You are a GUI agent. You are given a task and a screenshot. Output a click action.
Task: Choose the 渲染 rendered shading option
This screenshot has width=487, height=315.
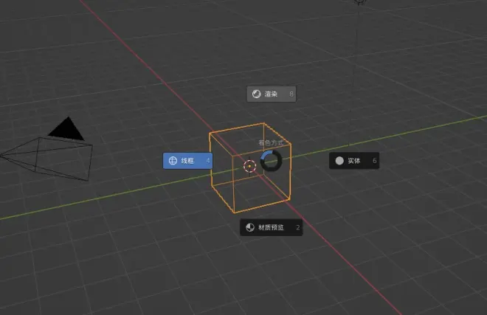tap(271, 94)
